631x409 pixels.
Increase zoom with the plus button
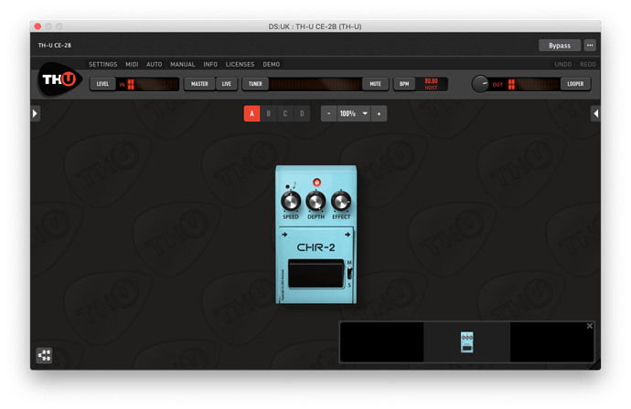coord(379,114)
